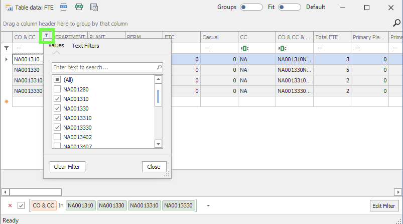This screenshot has height=224, width=403.
Task: Toggle the Groups switch
Action: pyautogui.click(x=251, y=8)
